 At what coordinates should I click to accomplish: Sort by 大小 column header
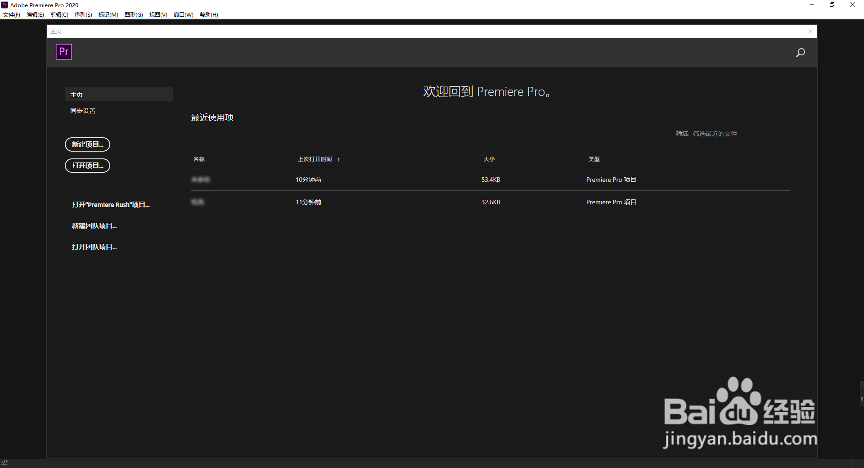coord(489,159)
